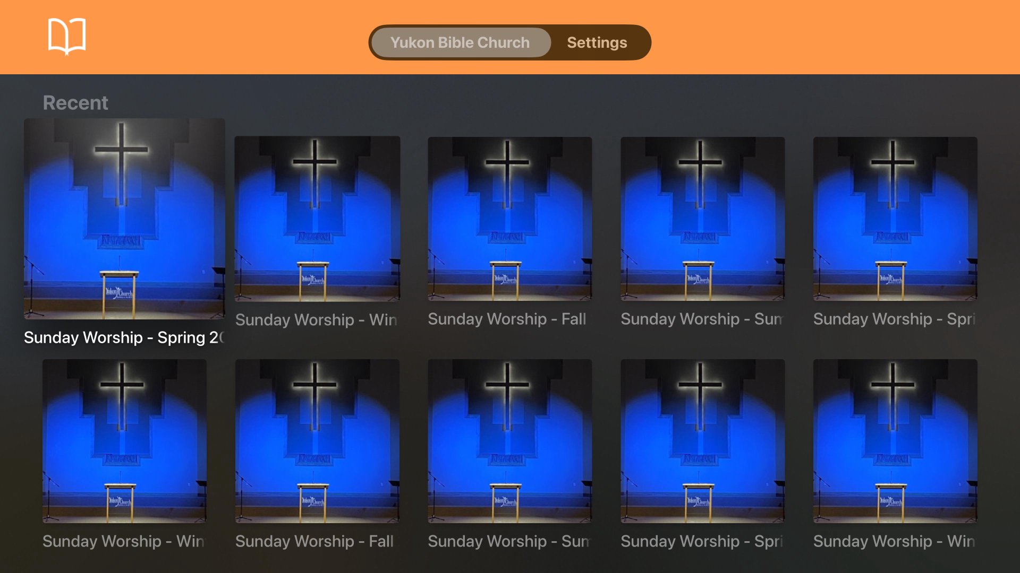Click second-row Sunday Worship - Fall label
The height and width of the screenshot is (573, 1020).
pyautogui.click(x=314, y=541)
